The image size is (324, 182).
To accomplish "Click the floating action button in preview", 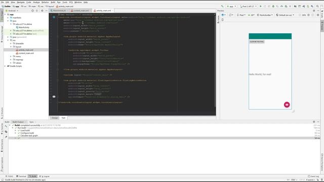I will pos(287,105).
